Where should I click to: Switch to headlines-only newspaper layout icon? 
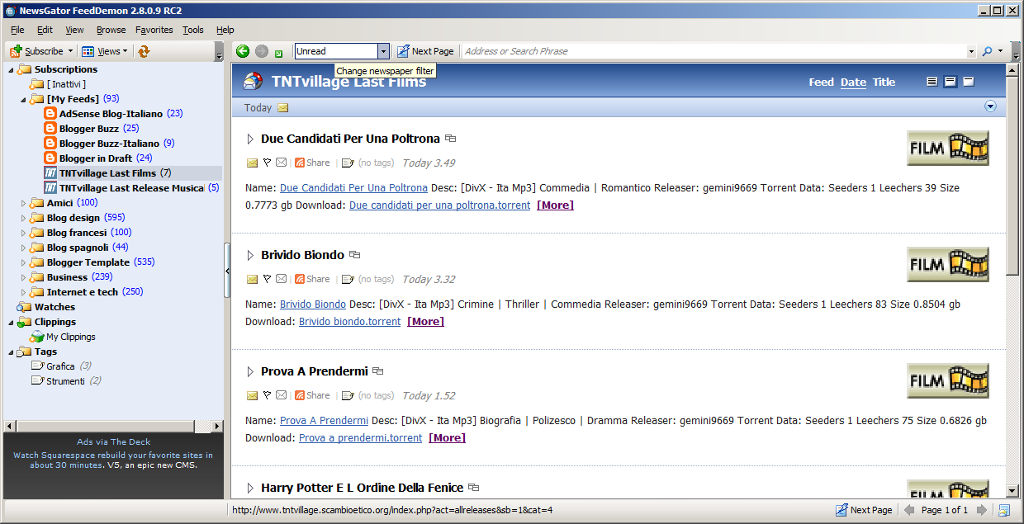[x=969, y=82]
